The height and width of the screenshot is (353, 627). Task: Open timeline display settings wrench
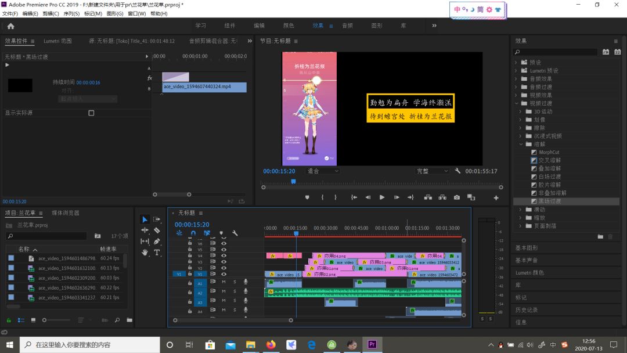click(x=235, y=233)
